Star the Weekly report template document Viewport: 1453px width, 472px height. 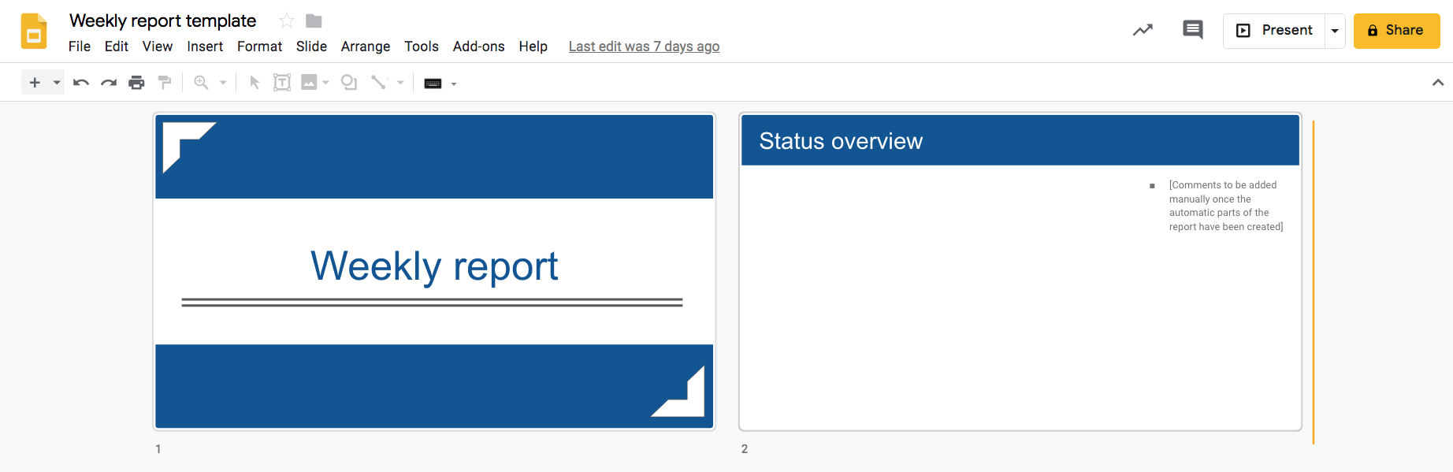tap(285, 20)
